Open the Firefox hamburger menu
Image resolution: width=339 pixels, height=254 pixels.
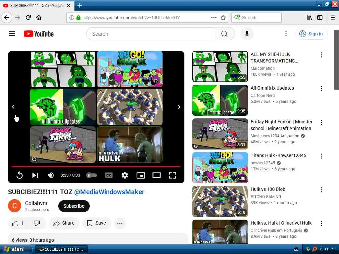click(x=333, y=18)
